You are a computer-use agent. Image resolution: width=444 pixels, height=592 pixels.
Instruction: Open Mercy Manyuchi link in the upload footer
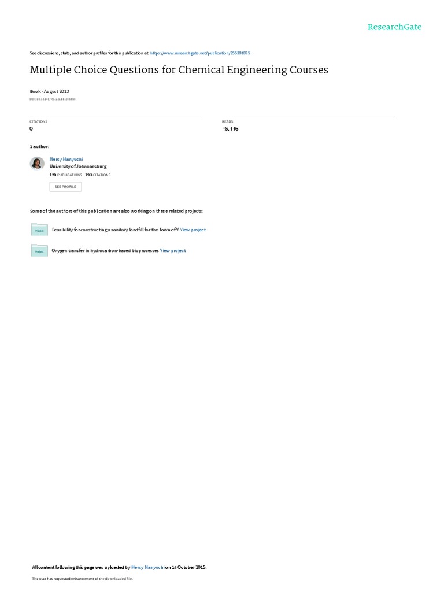pos(147,567)
